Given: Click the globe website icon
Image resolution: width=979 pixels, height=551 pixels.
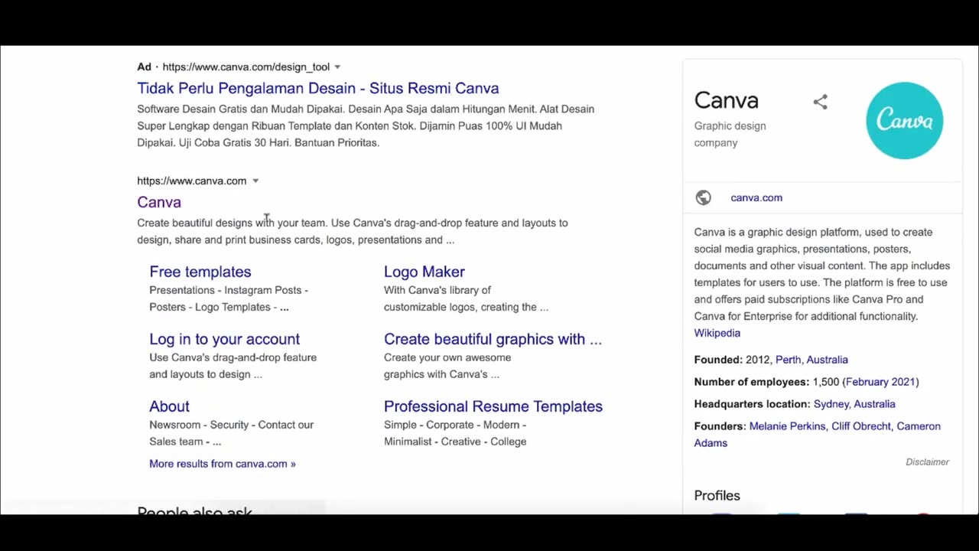Looking at the screenshot, I should pyautogui.click(x=703, y=197).
